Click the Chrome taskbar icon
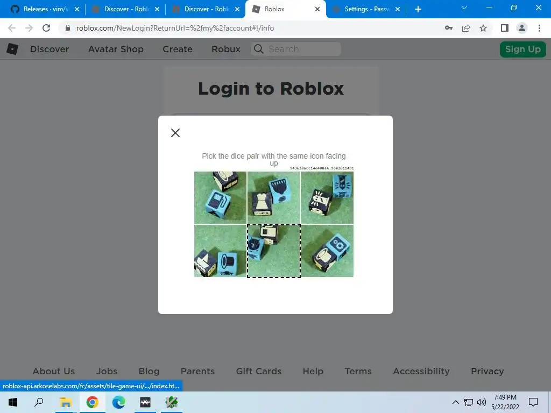 click(92, 402)
